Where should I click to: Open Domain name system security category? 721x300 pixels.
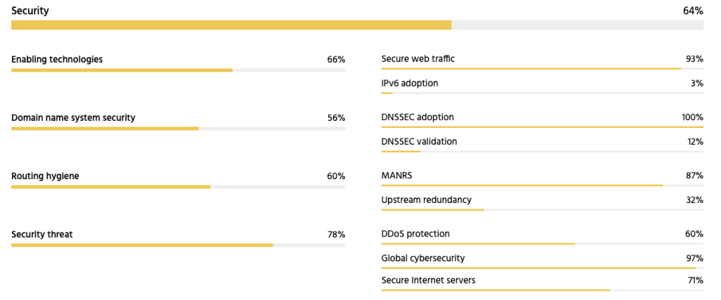click(73, 118)
